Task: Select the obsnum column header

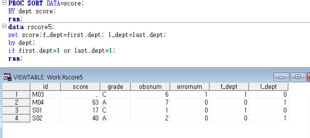Action: (150, 87)
